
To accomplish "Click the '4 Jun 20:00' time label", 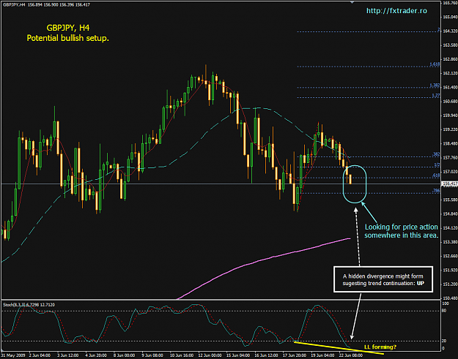I will pos(96,355).
